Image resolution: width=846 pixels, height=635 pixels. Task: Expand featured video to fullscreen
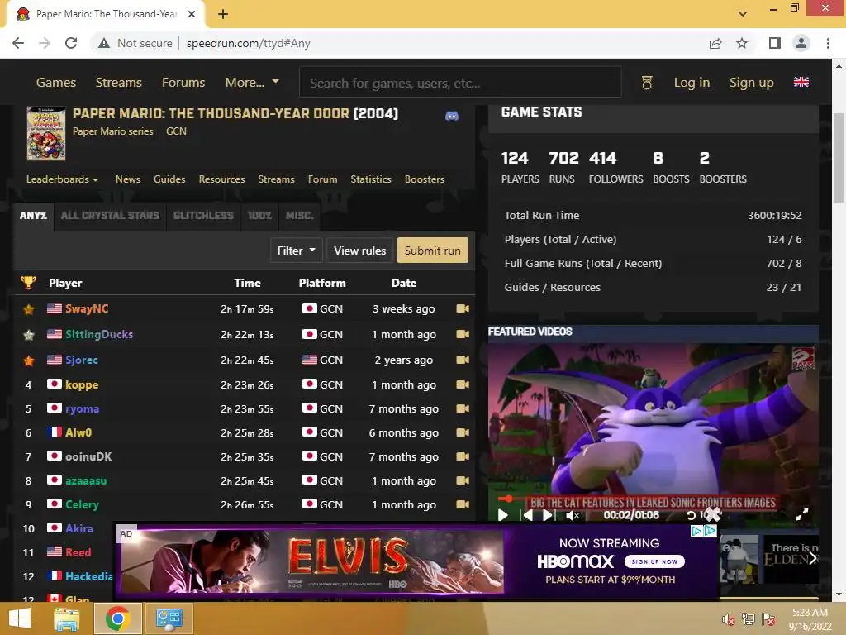pyautogui.click(x=802, y=514)
